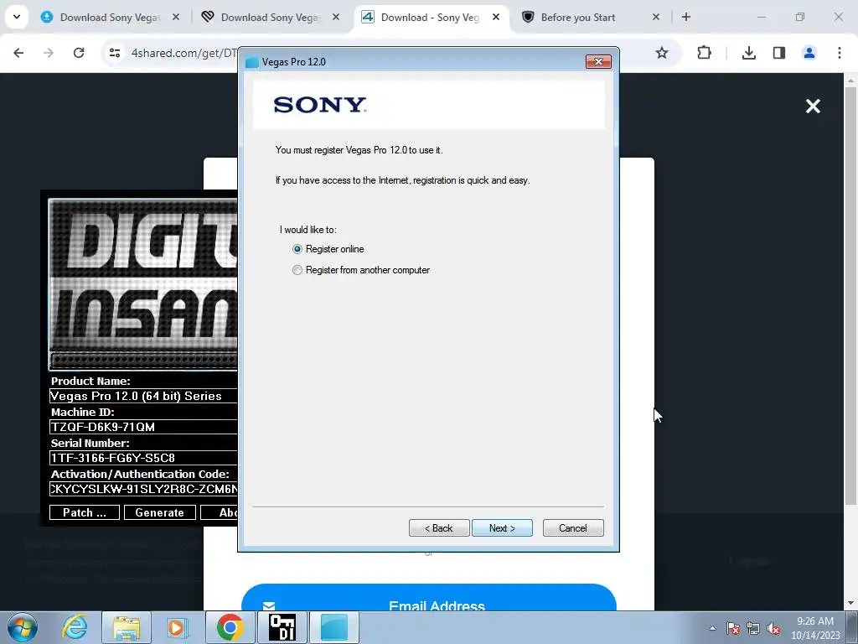Image resolution: width=858 pixels, height=644 pixels.
Task: Switch to Before you Start tab
Action: (x=578, y=18)
